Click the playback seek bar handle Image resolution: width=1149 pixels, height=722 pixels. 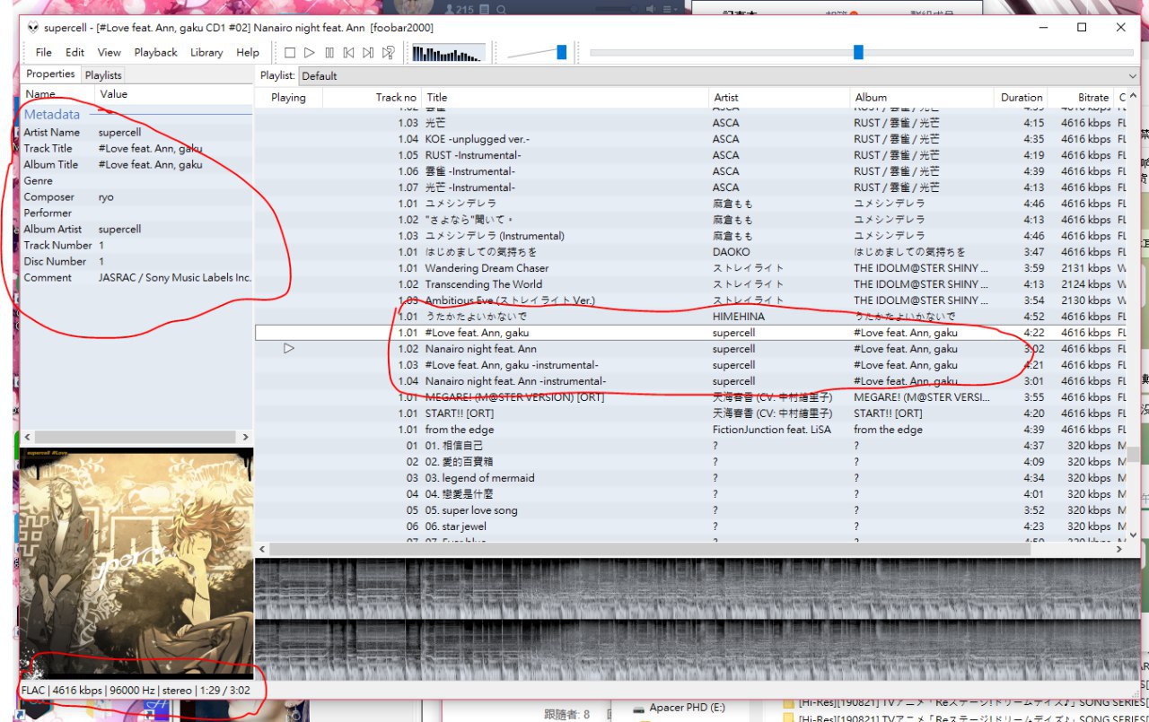858,52
